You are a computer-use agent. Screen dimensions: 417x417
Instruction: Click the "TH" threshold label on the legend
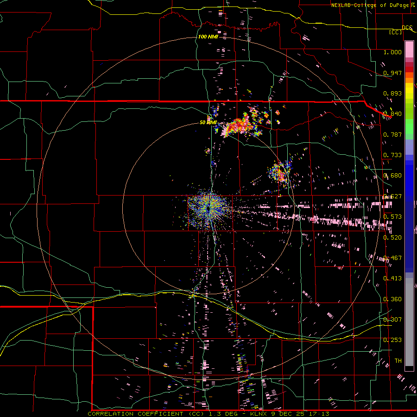398,361
